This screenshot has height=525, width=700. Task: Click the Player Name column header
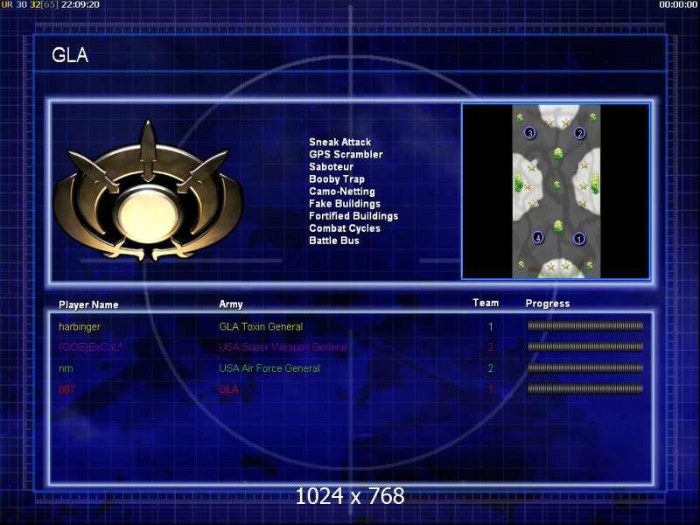point(88,304)
